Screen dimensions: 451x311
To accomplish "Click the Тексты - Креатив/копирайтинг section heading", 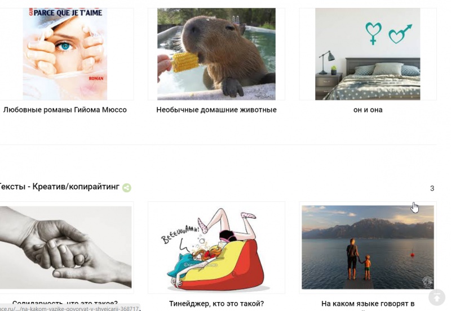I will click(59, 187).
